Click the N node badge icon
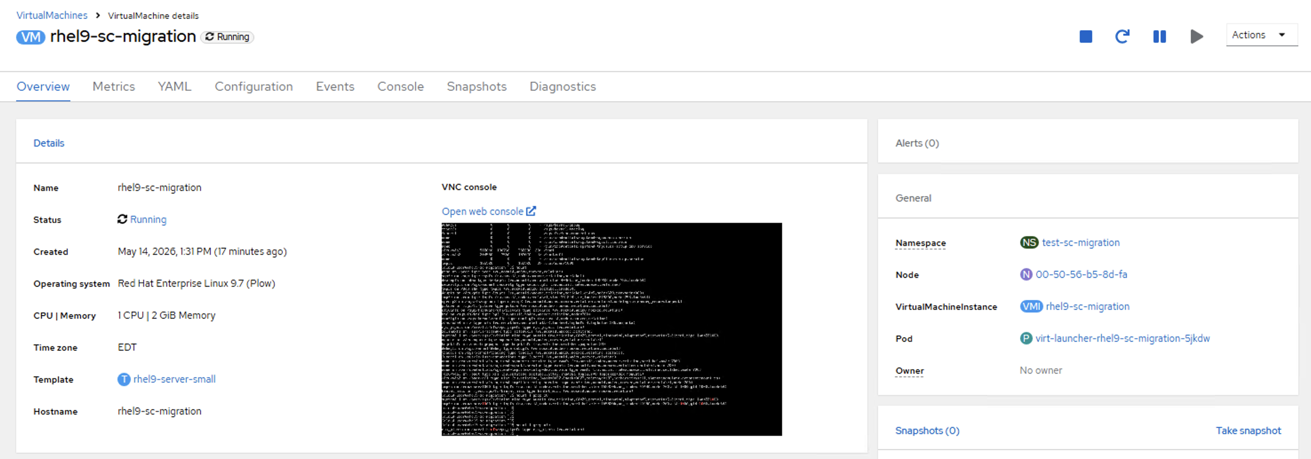The height and width of the screenshot is (459, 1311). click(1026, 274)
